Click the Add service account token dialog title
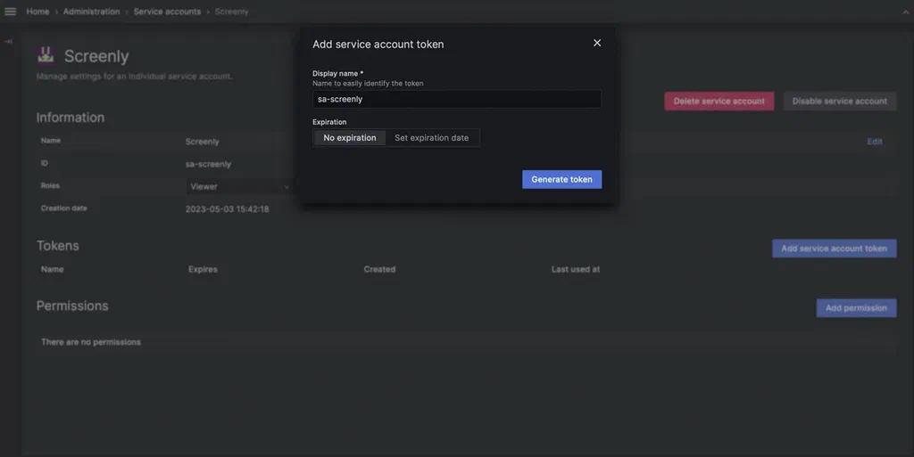914x457 pixels. 378,45
